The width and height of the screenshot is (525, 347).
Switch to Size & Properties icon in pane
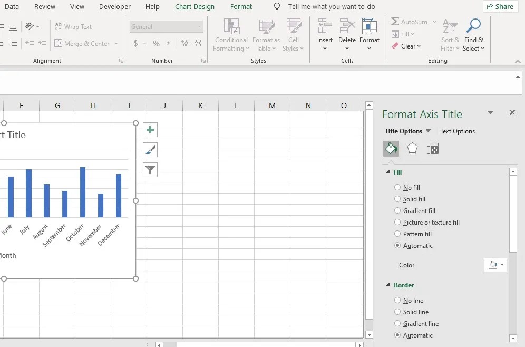coord(433,149)
